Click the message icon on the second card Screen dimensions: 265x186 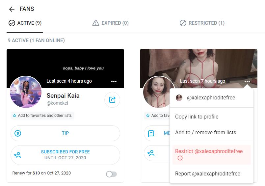pos(151,133)
